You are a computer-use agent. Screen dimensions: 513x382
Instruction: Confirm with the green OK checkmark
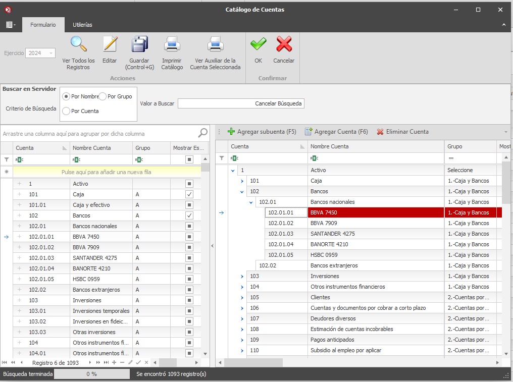[258, 44]
